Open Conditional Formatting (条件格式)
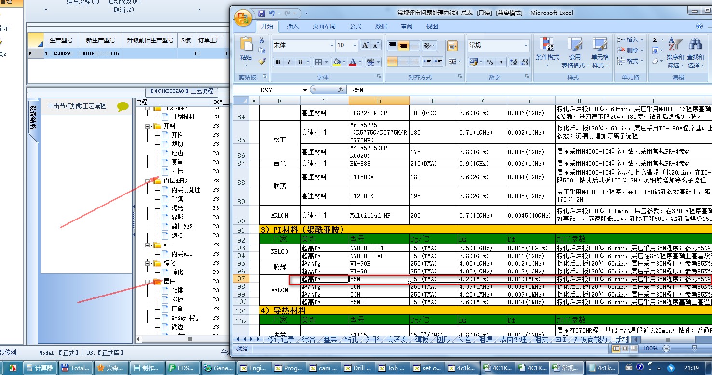 coord(548,52)
